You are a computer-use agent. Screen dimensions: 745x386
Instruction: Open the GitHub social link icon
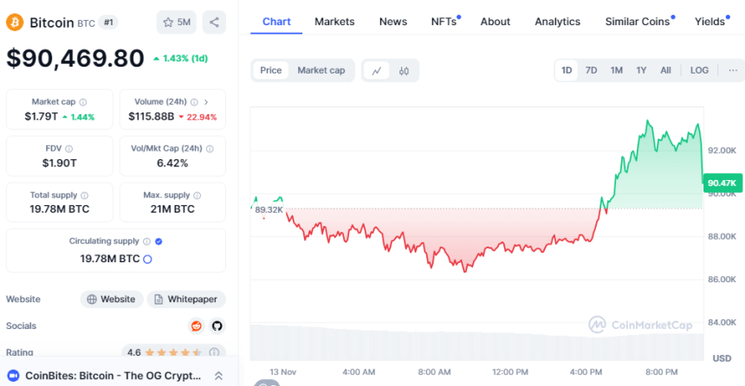coord(216,325)
